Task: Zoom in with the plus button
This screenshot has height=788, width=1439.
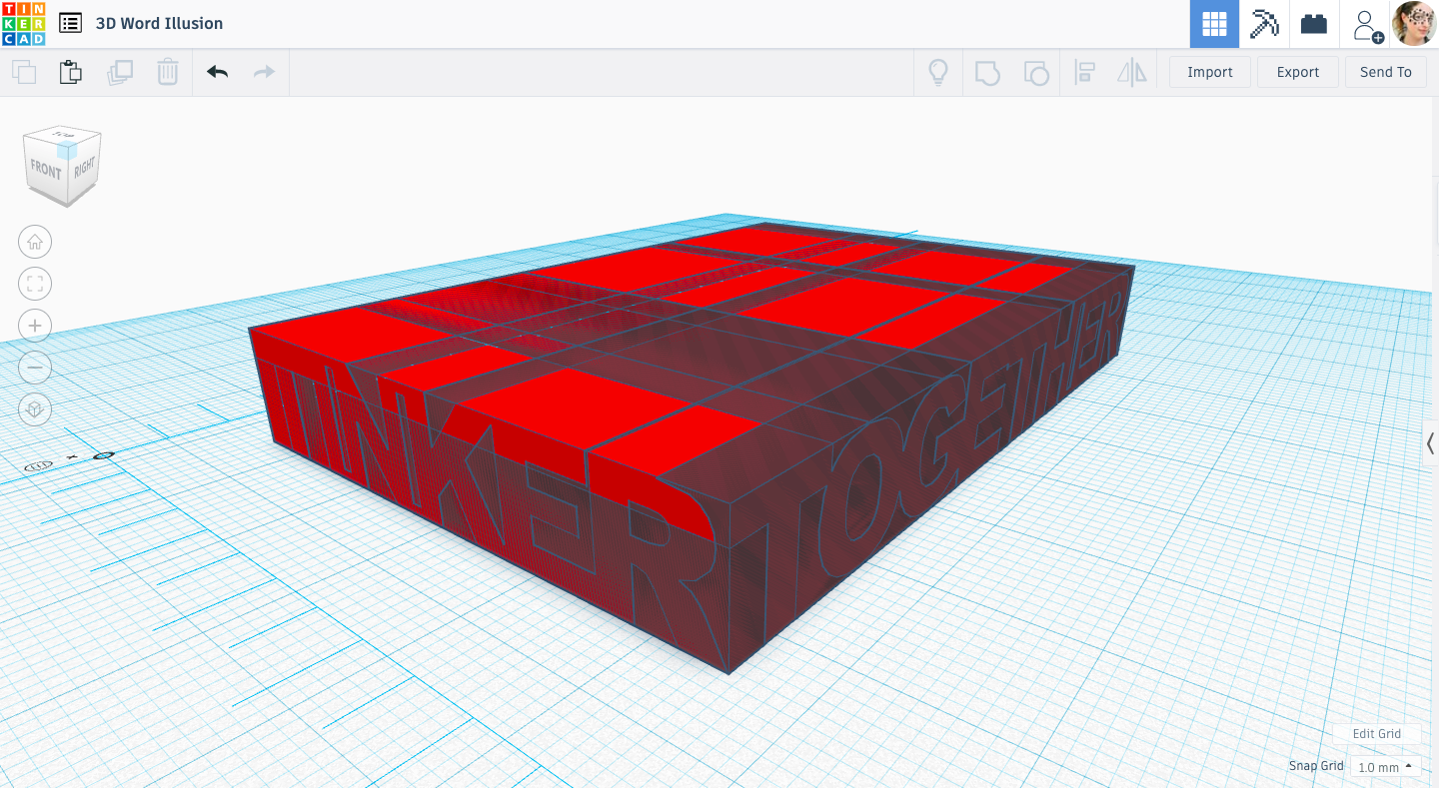Action: coord(35,326)
